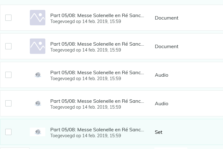Click the Document type label in the first row
This screenshot has height=149, width=223.
(x=166, y=18)
